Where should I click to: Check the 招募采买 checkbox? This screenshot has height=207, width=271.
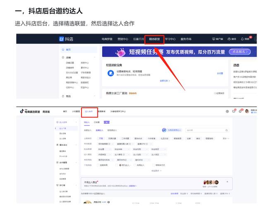tap(98, 165)
